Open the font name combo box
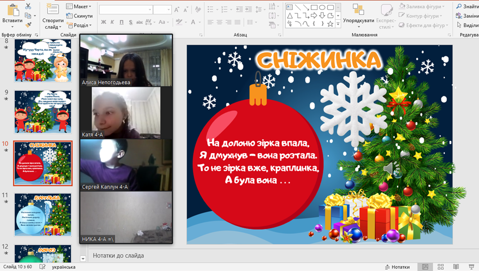The width and height of the screenshot is (479, 271). [x=126, y=10]
